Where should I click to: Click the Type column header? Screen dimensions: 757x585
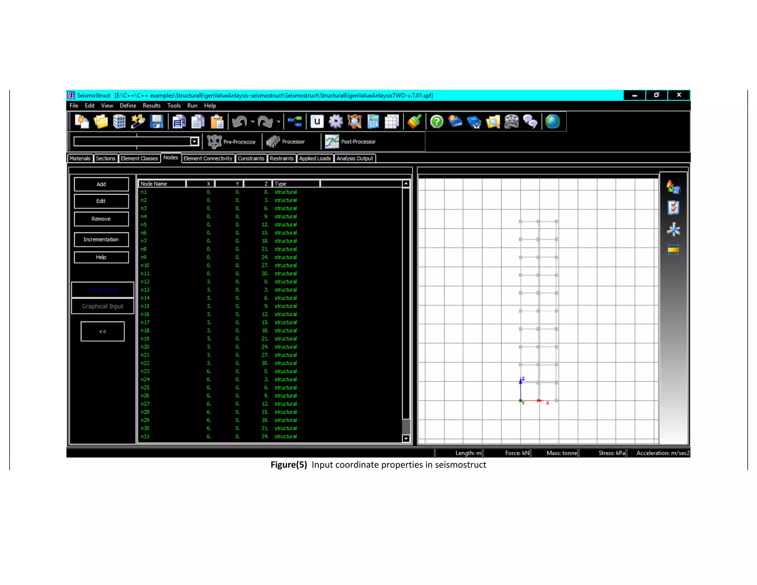(296, 184)
